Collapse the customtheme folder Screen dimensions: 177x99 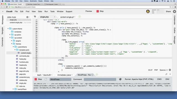pyautogui.click(x=13, y=47)
